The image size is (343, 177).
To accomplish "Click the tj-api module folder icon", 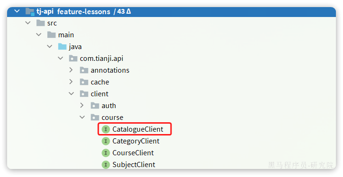I will click(x=30, y=11).
